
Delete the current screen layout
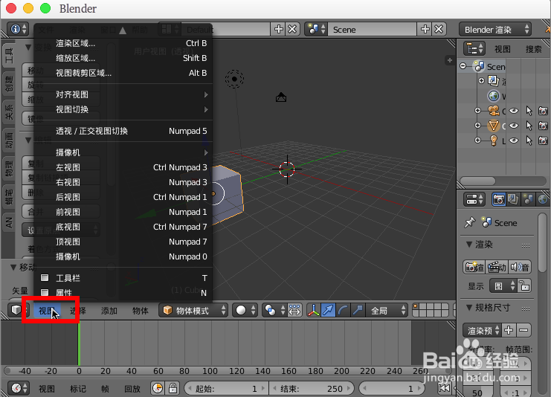[292, 29]
